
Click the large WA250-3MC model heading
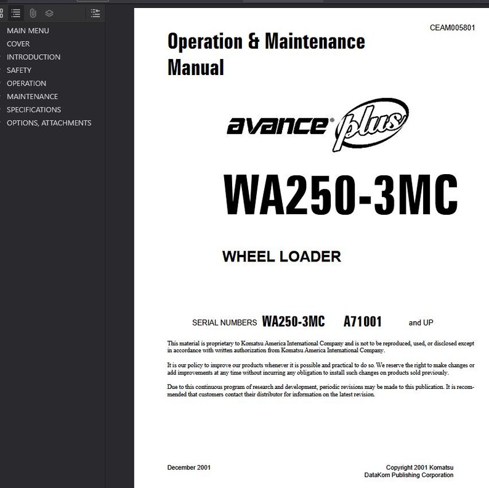341,194
